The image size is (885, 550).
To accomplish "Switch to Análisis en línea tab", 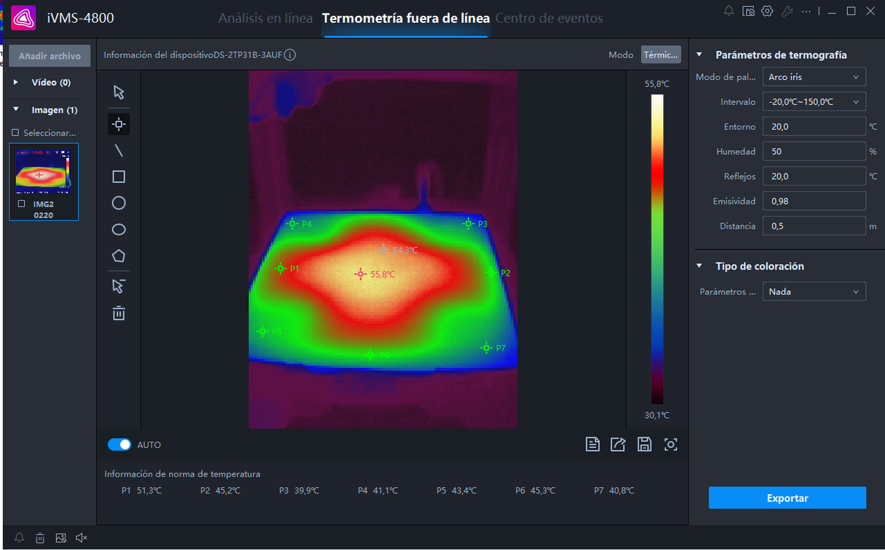I will click(265, 19).
